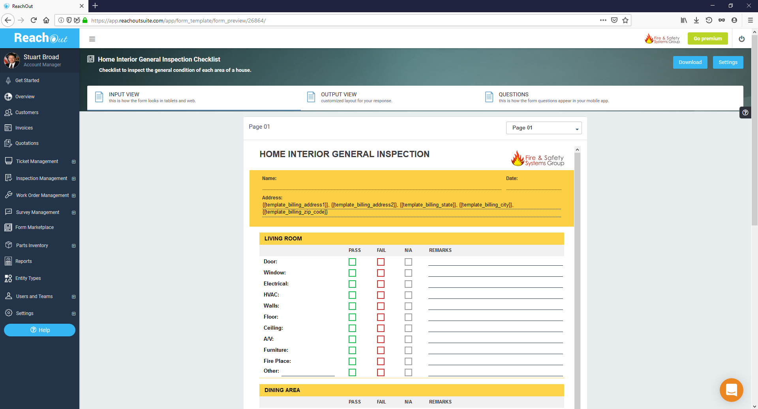The height and width of the screenshot is (409, 758).
Task: Check FAIL for Furniture
Action: click(381, 351)
